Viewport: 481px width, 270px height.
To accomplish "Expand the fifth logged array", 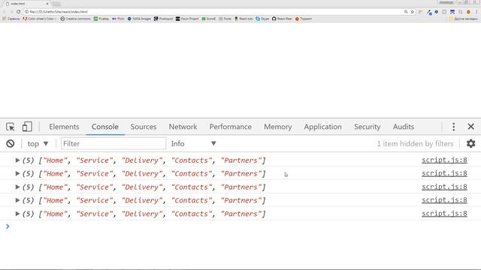I will [x=17, y=214].
